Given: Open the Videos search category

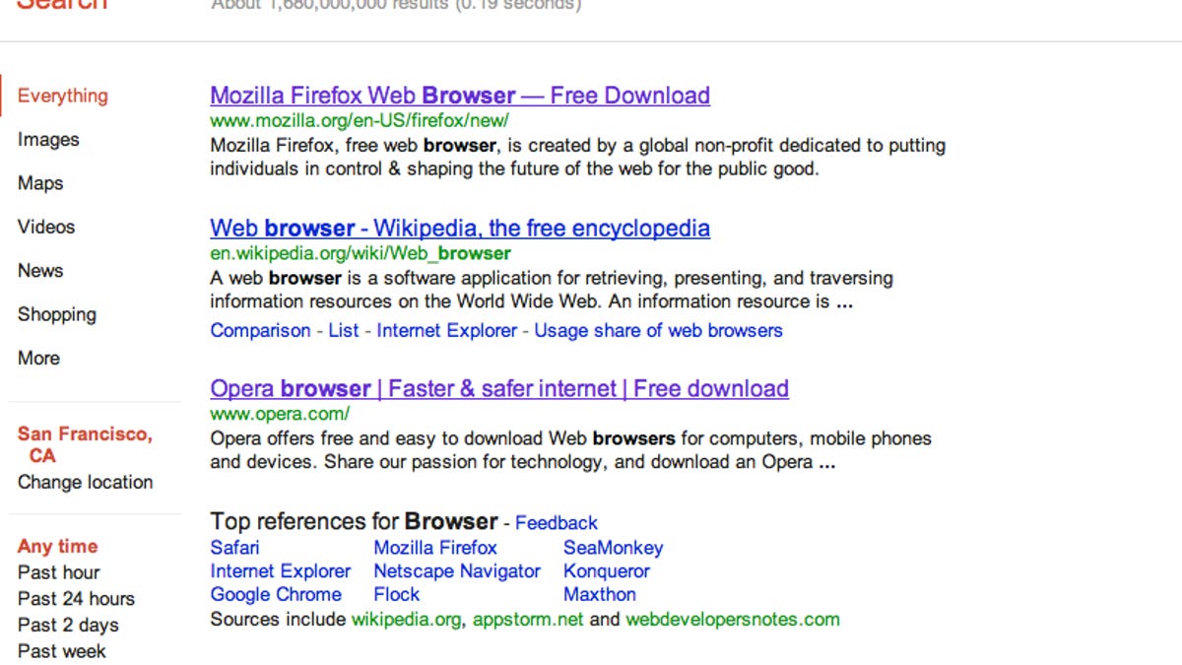Looking at the screenshot, I should [x=45, y=227].
